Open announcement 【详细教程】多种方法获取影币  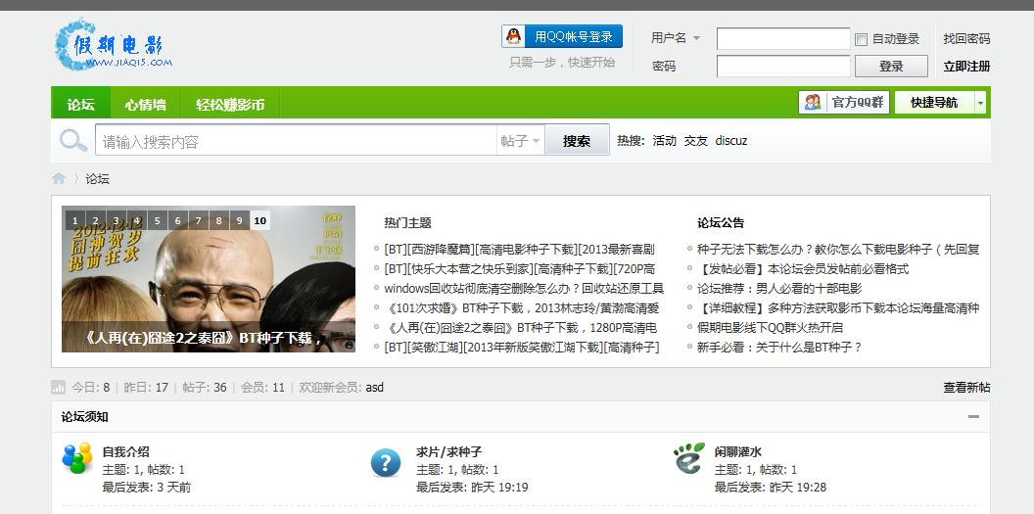coord(838,307)
